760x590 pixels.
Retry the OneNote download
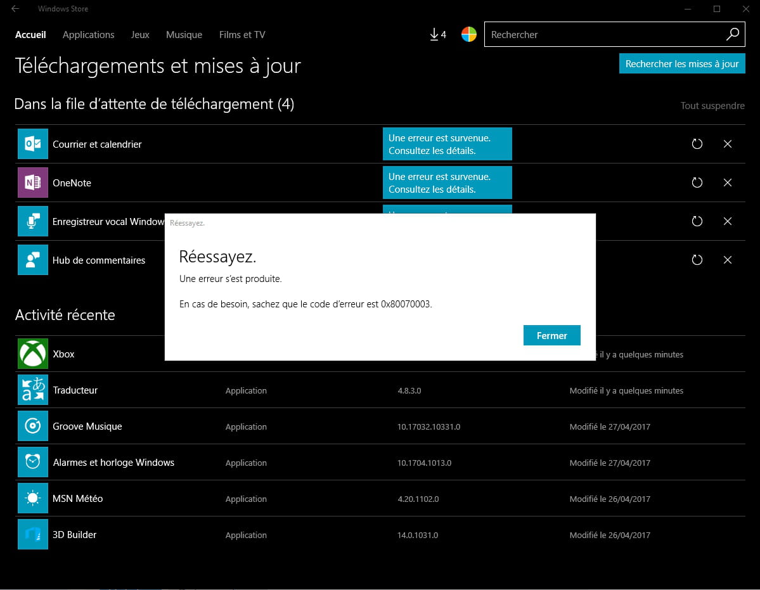point(697,183)
